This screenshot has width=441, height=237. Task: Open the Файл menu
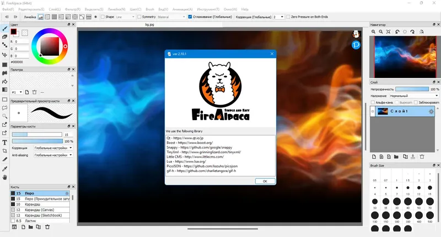pos(8,9)
